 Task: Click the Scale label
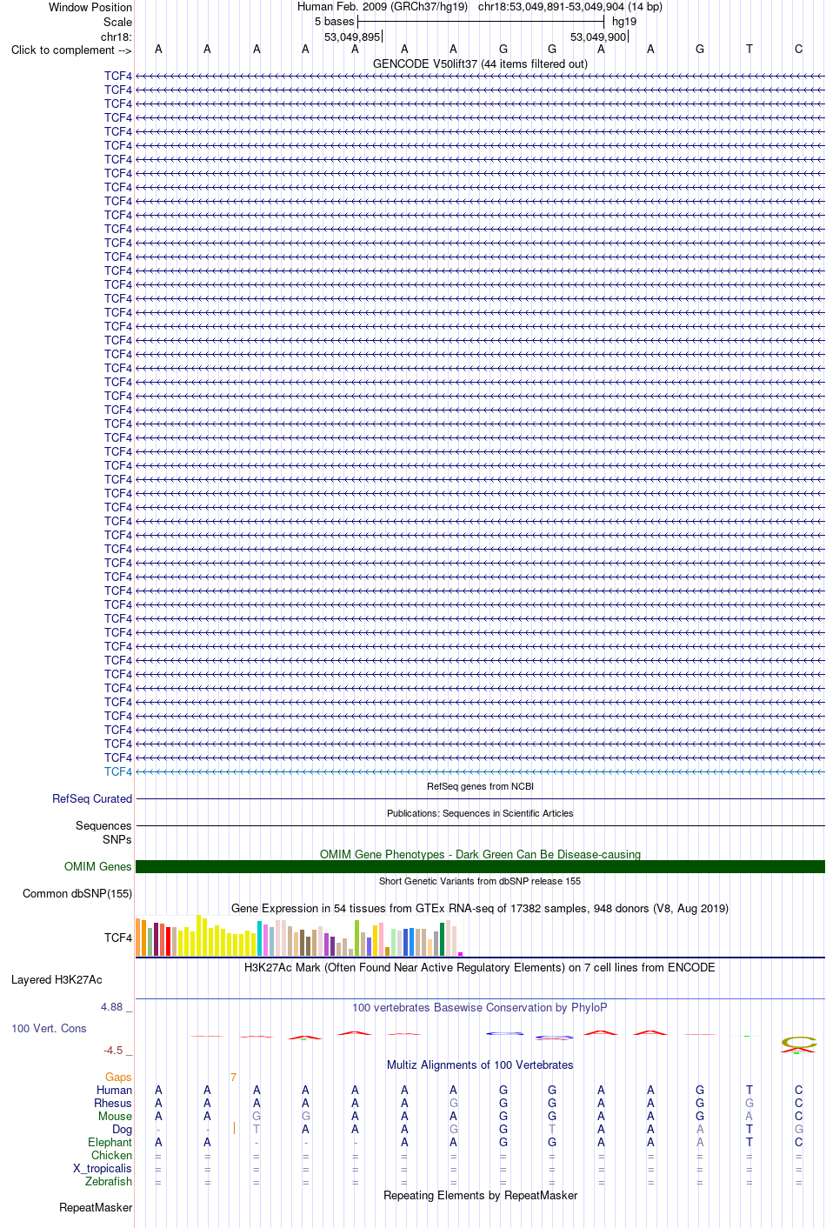pos(118,22)
